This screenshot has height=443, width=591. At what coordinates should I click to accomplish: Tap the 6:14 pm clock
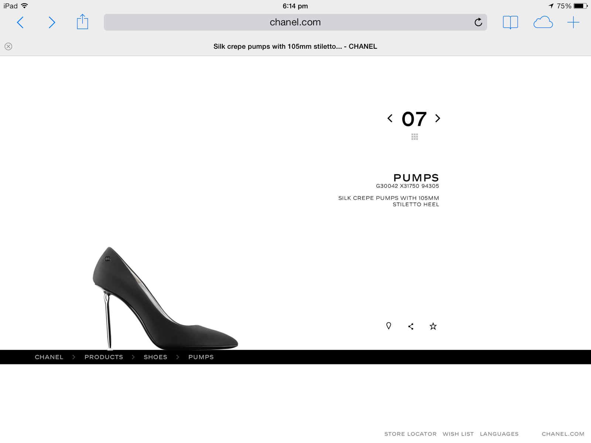coord(295,6)
